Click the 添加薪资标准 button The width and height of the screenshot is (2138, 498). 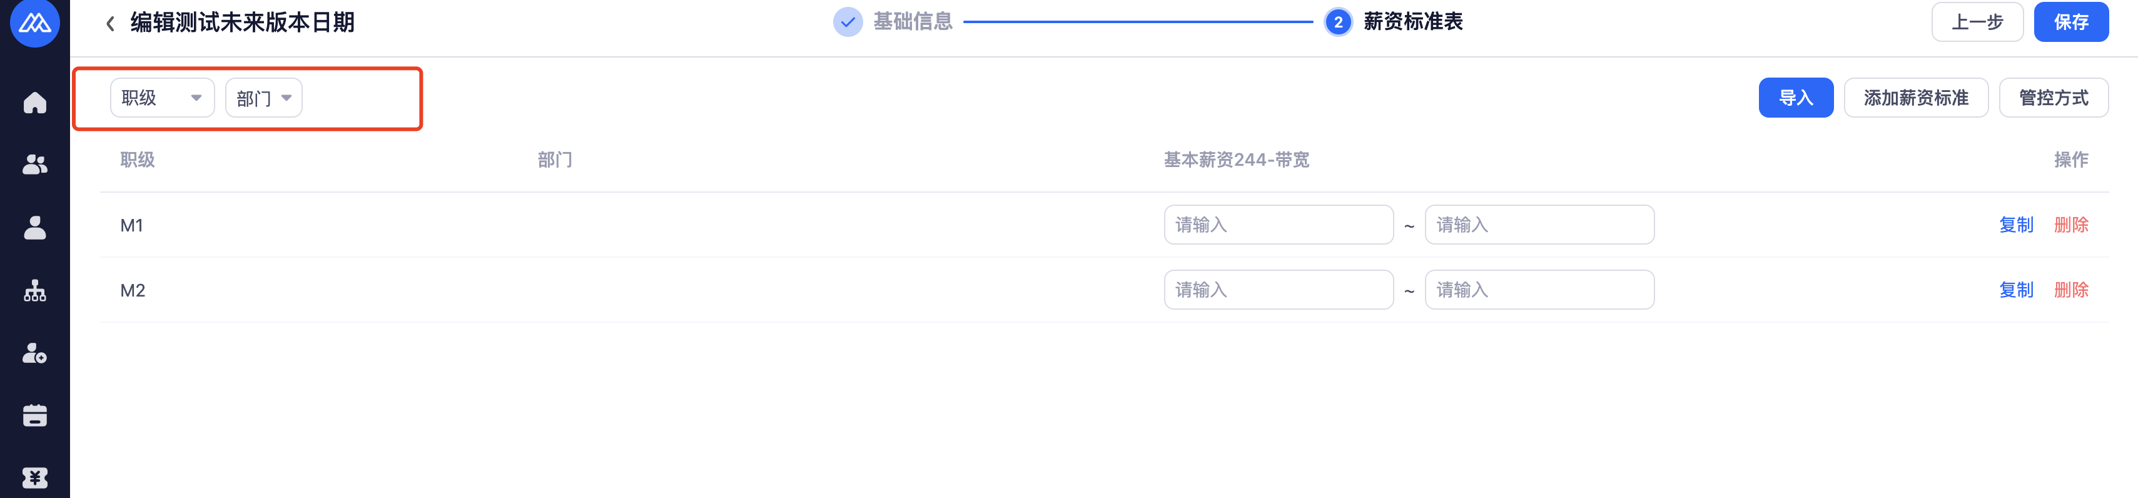coord(1915,98)
